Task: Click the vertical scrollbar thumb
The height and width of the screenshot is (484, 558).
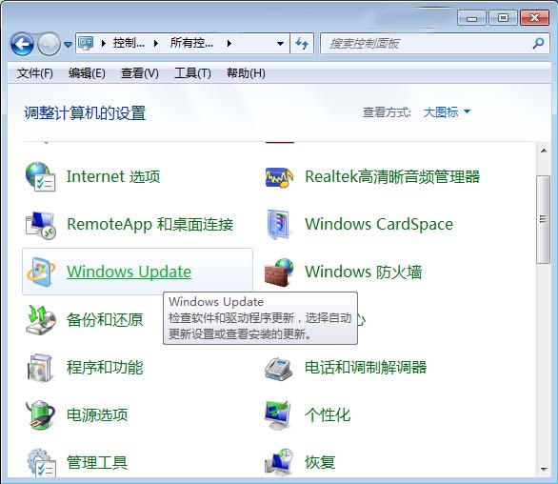Action: (543, 219)
